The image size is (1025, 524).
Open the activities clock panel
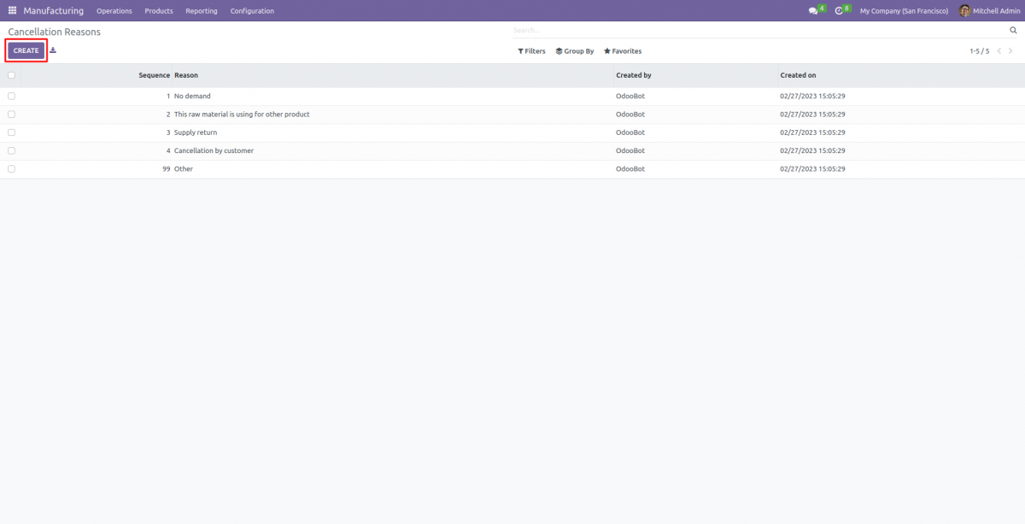pyautogui.click(x=839, y=10)
